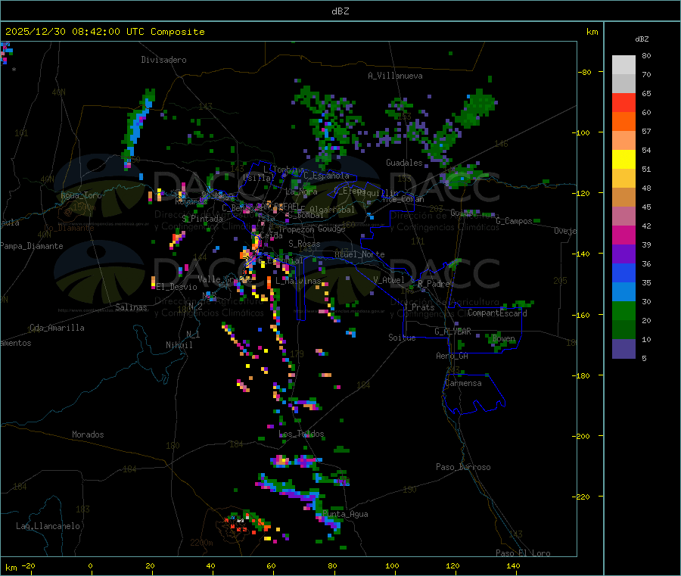Click the 100 km tick on bottom axis
Image resolution: width=681 pixels, height=576 pixels.
392,565
